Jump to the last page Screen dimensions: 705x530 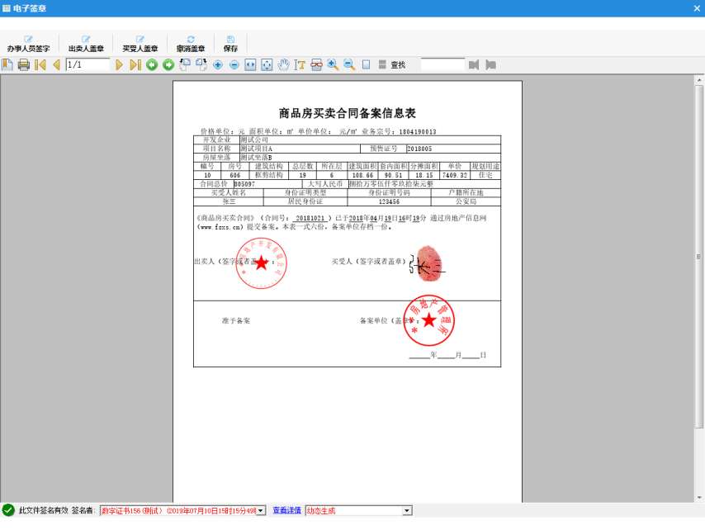(135, 64)
